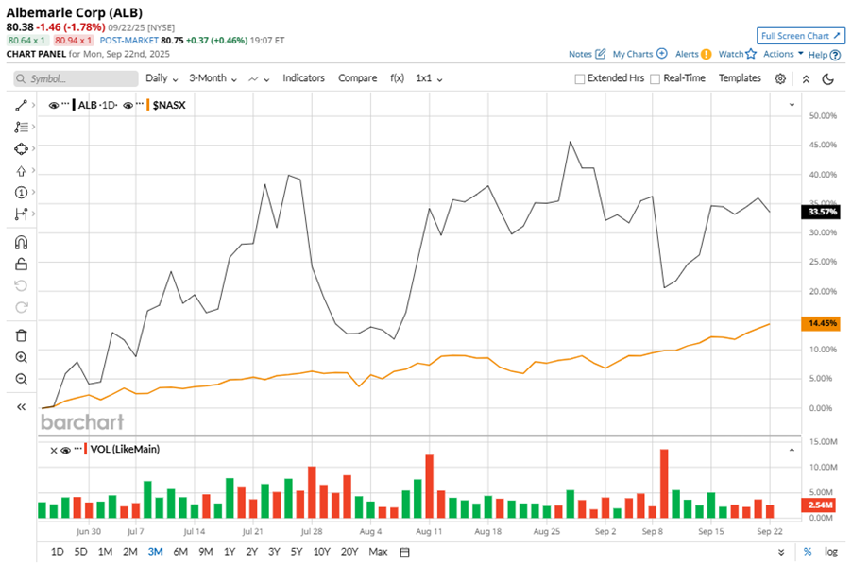Open chart settings gear
This screenshot has height=565, width=852.
pyautogui.click(x=780, y=78)
